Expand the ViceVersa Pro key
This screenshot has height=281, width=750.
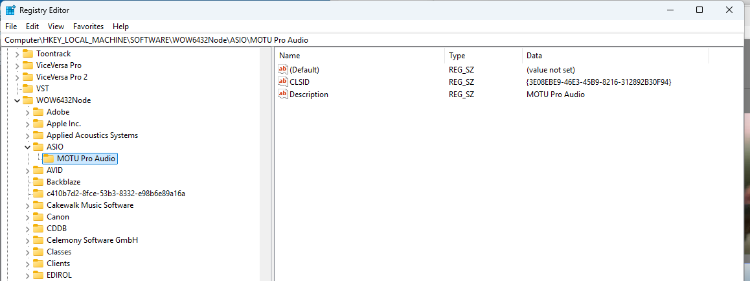[x=17, y=65]
